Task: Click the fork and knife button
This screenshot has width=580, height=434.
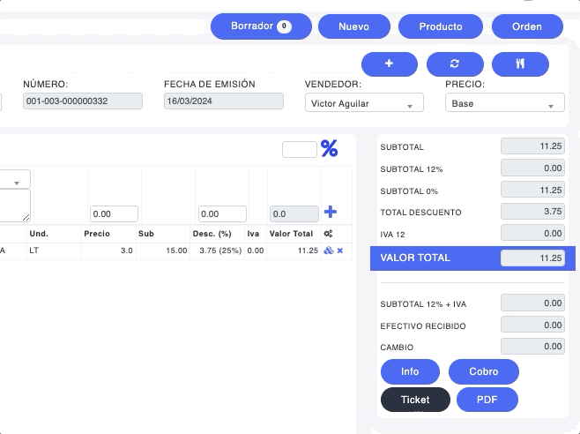Action: click(x=520, y=64)
